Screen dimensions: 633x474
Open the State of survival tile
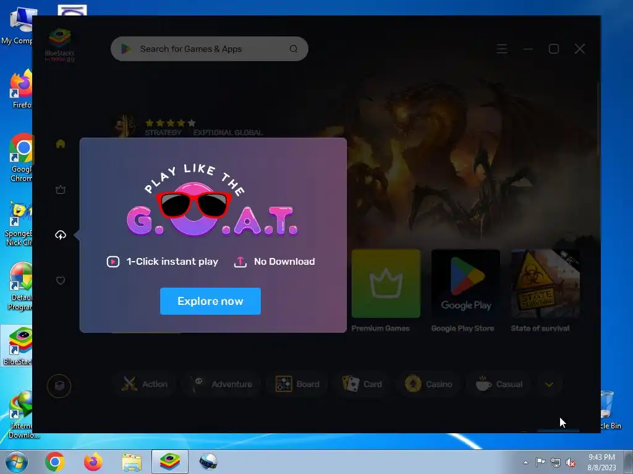point(545,283)
